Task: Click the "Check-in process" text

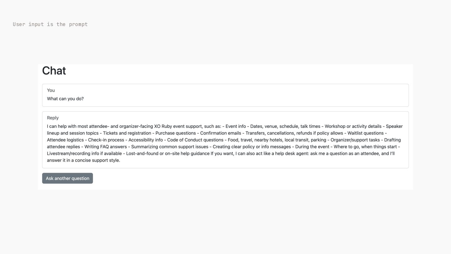Action: click(106, 140)
